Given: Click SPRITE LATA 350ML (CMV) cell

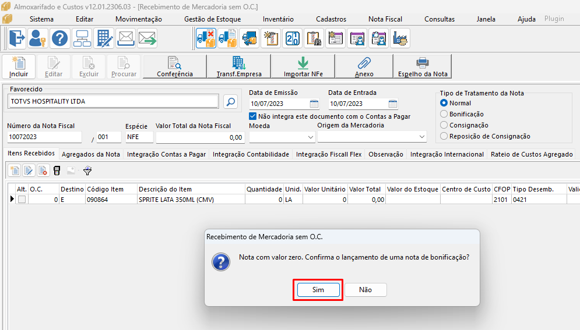Looking at the screenshot, I should [x=191, y=200].
